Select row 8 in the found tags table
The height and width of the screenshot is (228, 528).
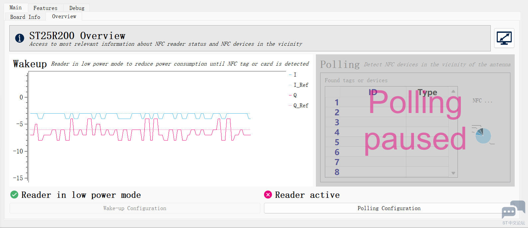click(337, 172)
